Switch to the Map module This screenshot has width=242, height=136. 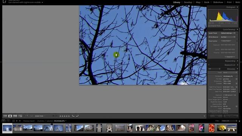click(x=198, y=2)
